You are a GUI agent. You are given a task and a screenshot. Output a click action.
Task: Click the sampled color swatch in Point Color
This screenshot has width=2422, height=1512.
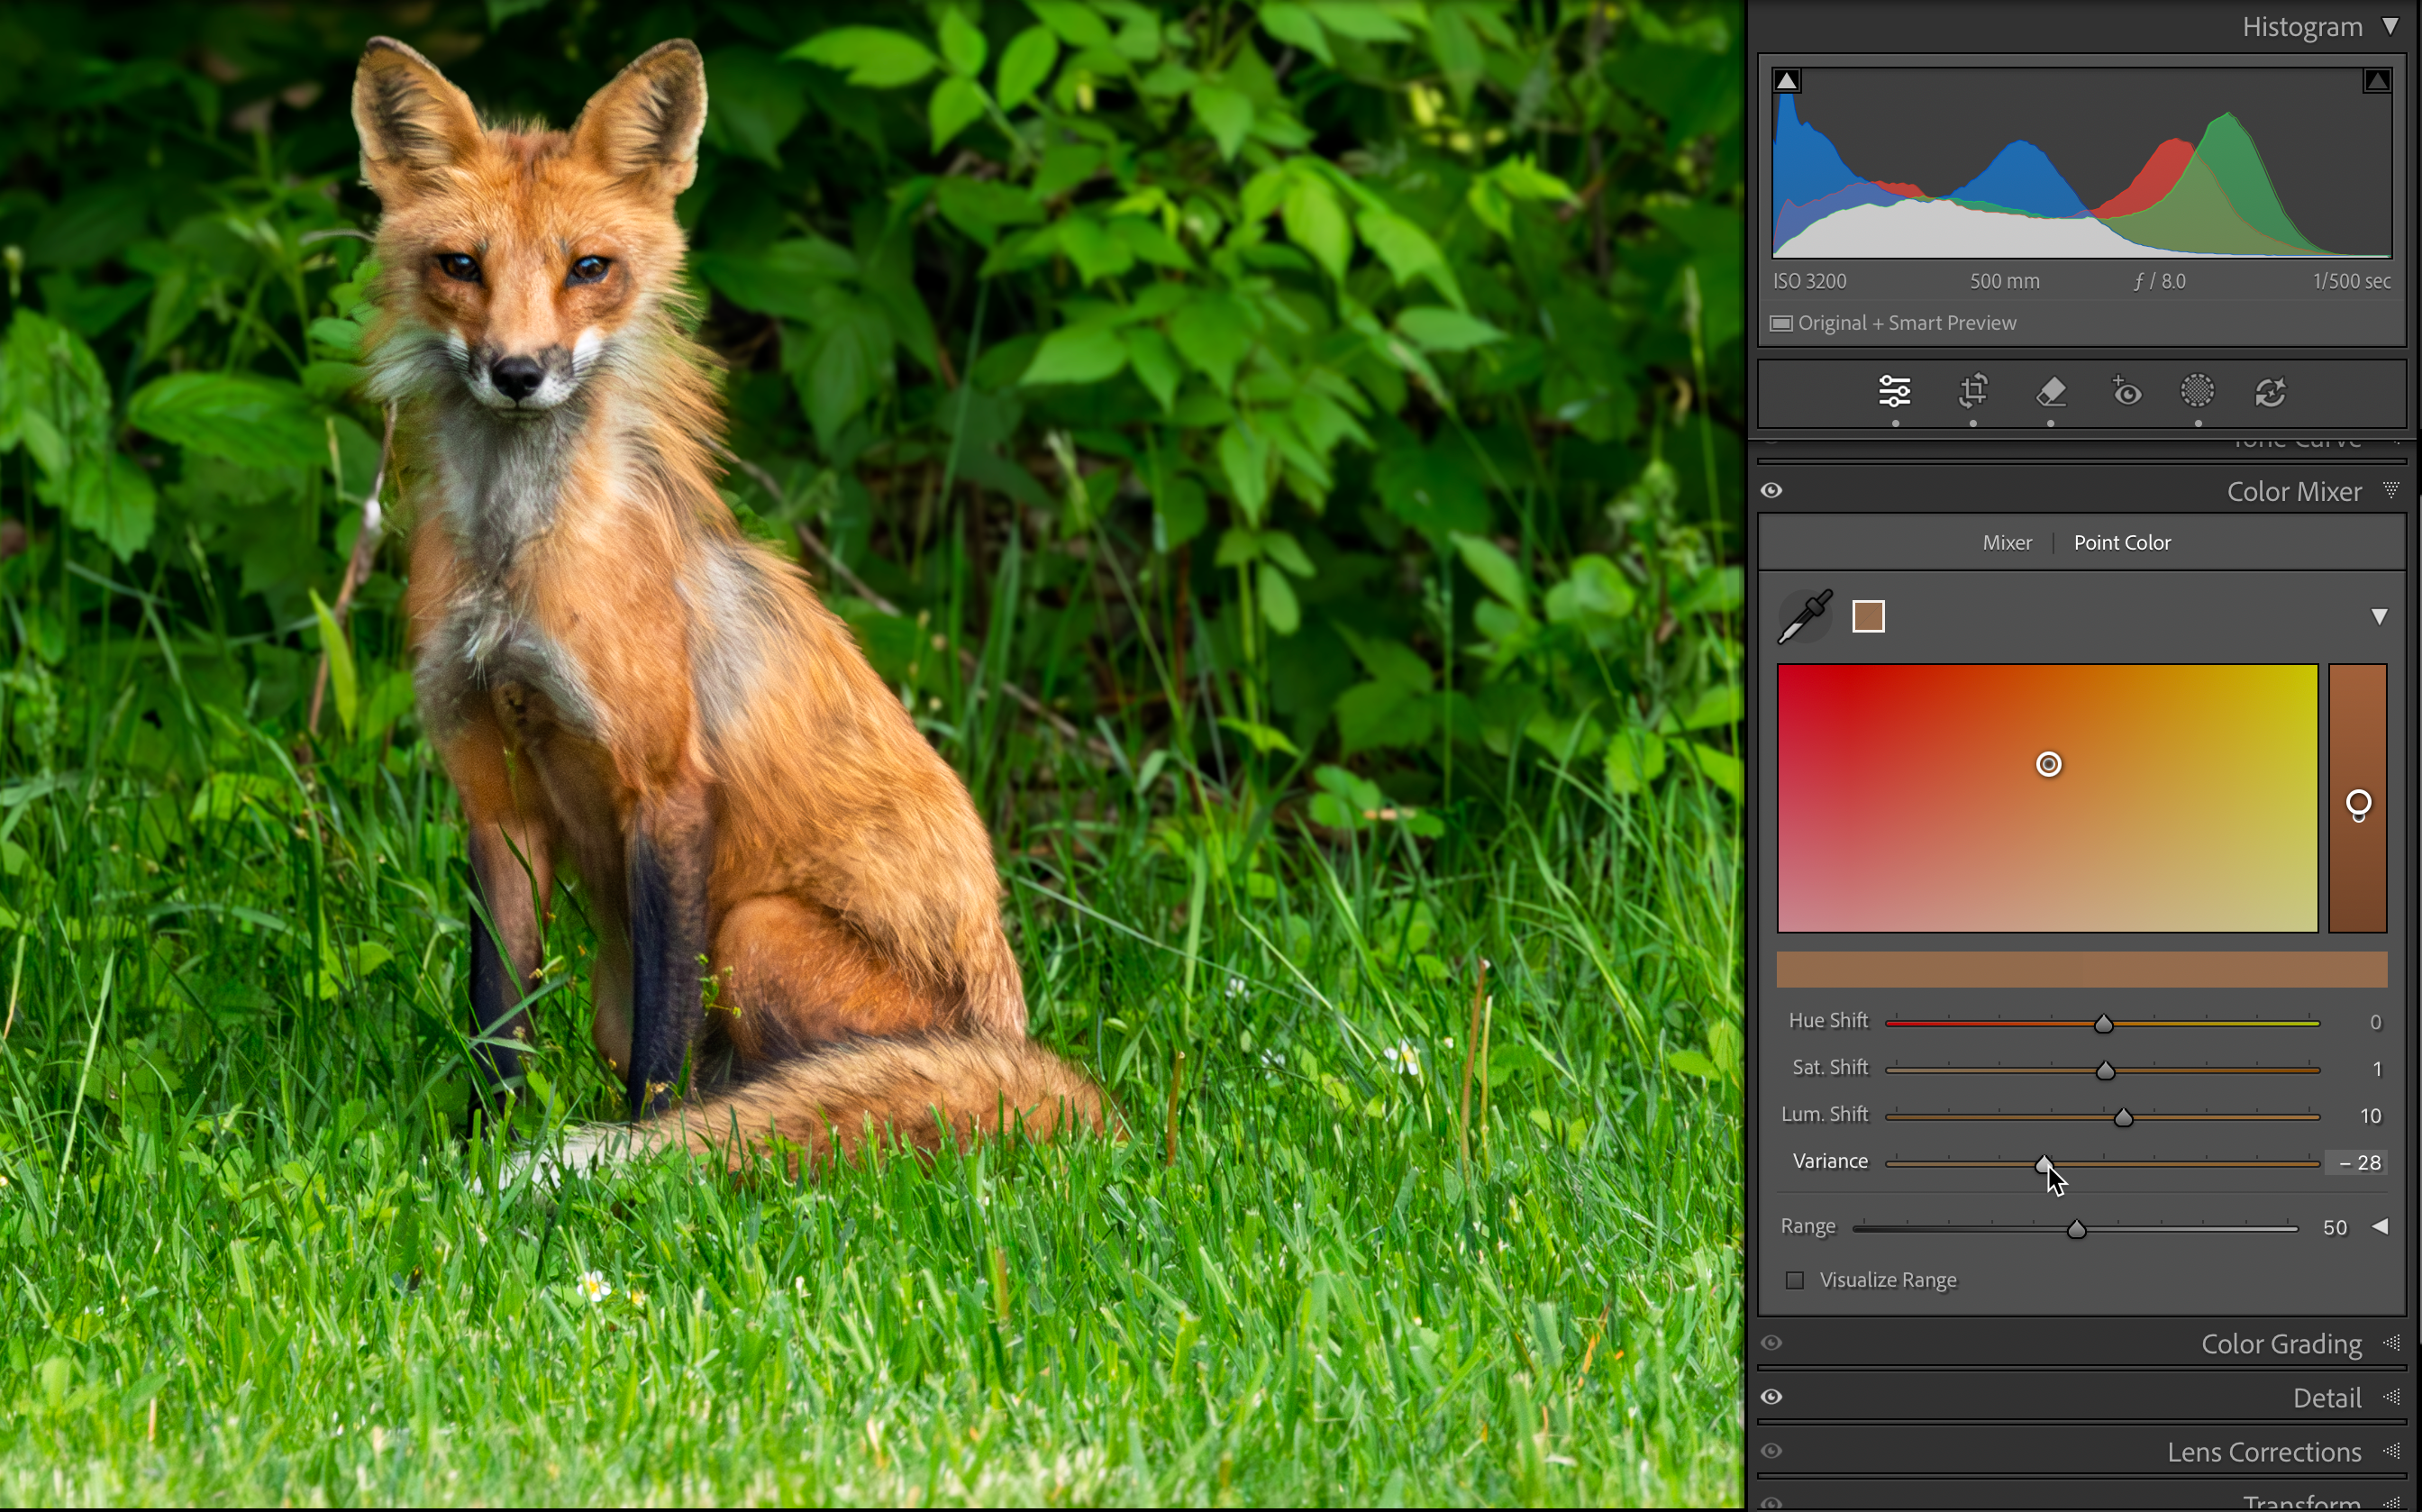pyautogui.click(x=1868, y=615)
